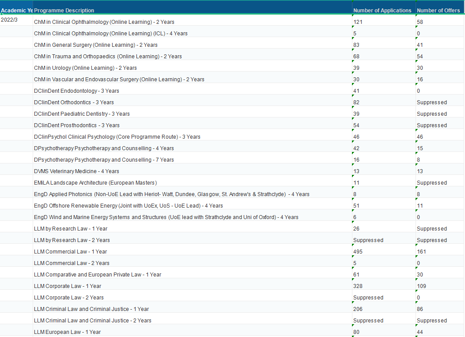
Task: Click the 109 offers cell
Action: coord(422,286)
